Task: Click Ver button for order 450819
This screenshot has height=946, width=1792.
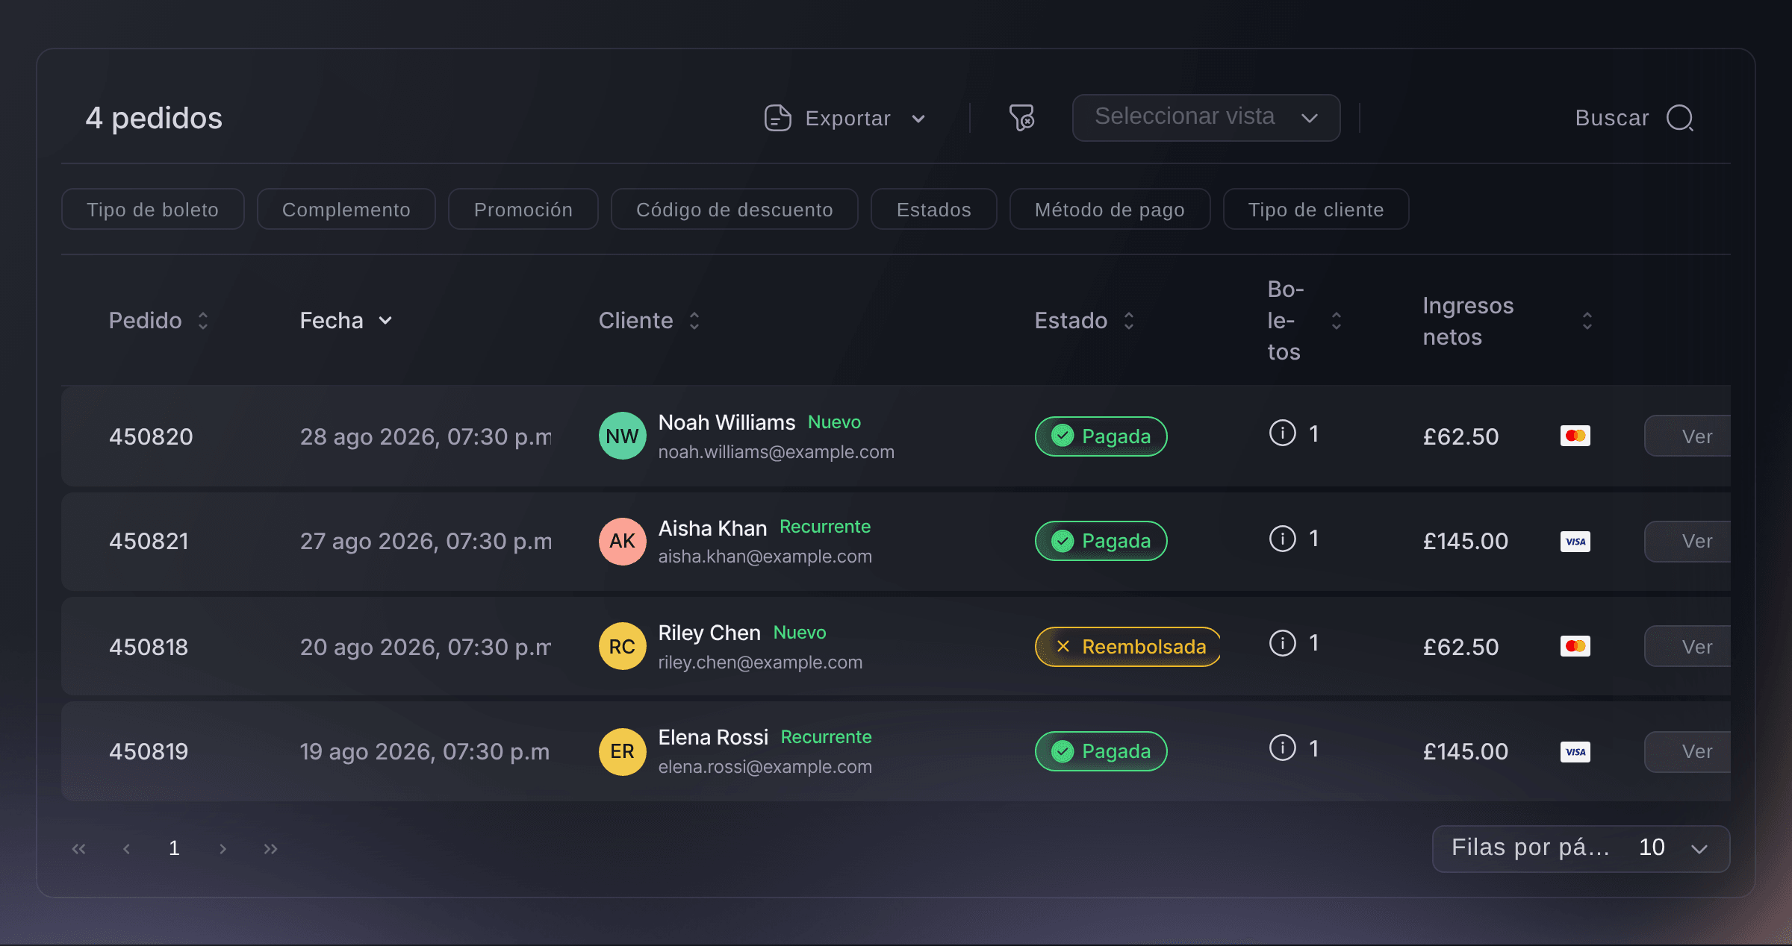Action: point(1688,751)
